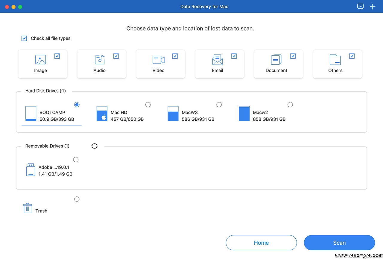
Task: Click the Email envelope icon
Action: pyautogui.click(x=218, y=60)
